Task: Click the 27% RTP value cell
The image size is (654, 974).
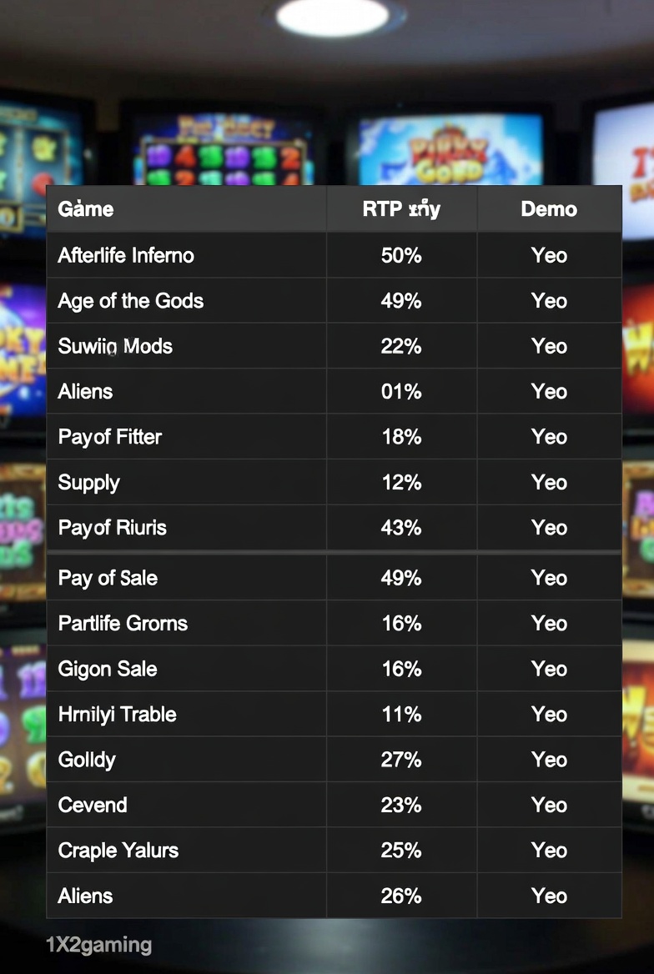Action: 401,760
